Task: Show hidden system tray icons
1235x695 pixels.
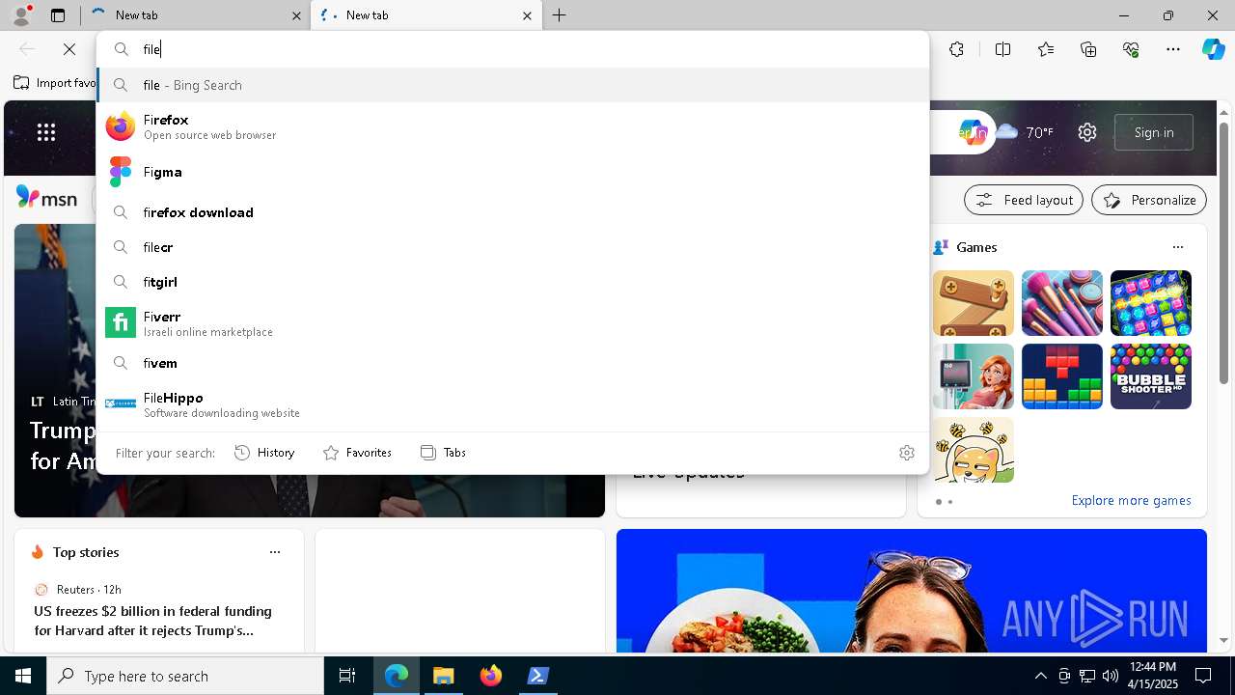Action: click(1040, 676)
